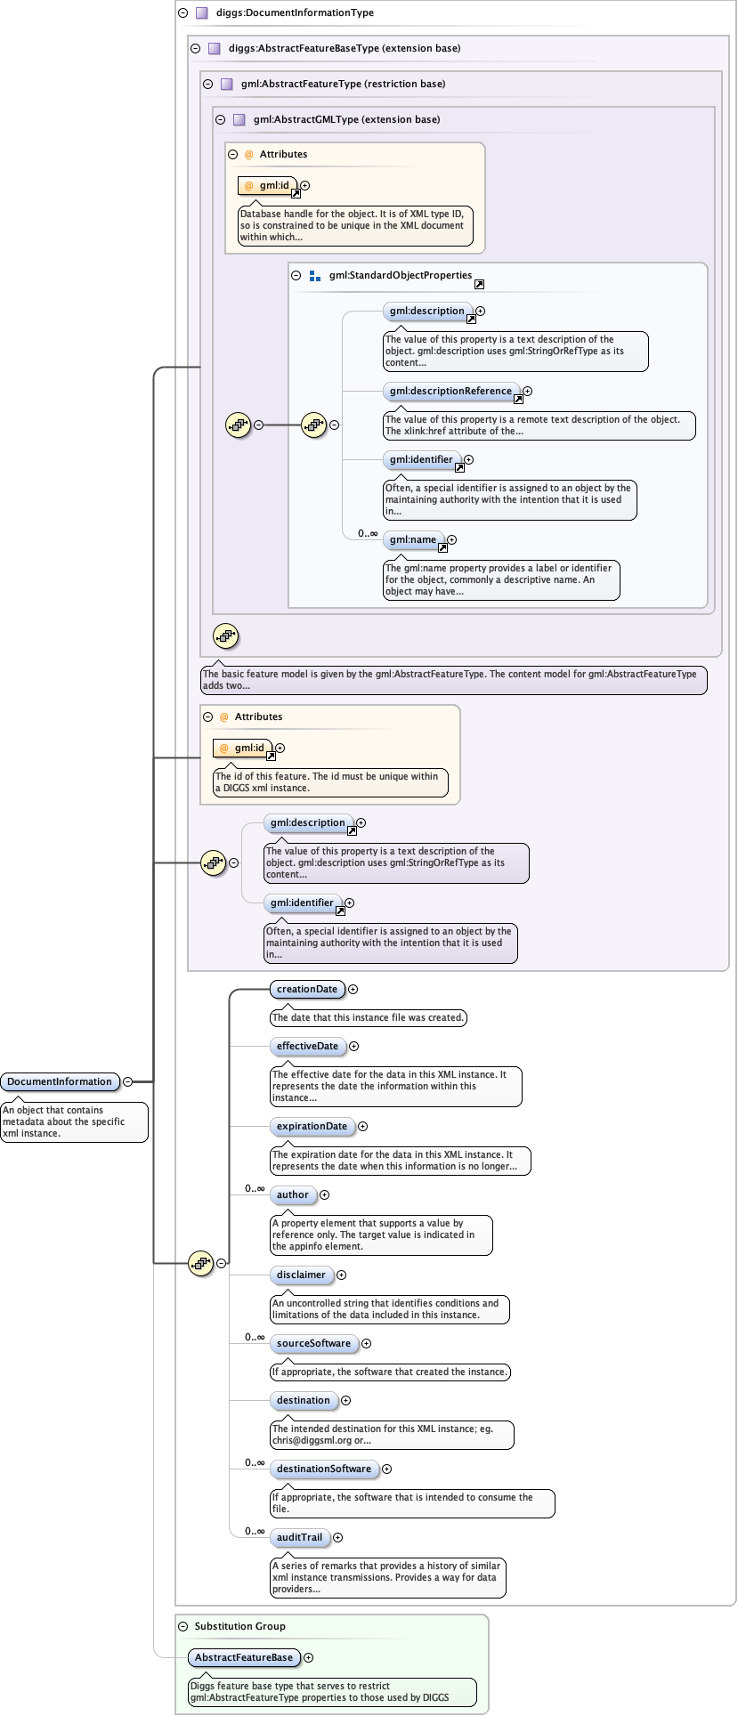Click the sequence icon below gml:AbstractGMLType box
This screenshot has height=1716, width=738.
pyautogui.click(x=226, y=636)
